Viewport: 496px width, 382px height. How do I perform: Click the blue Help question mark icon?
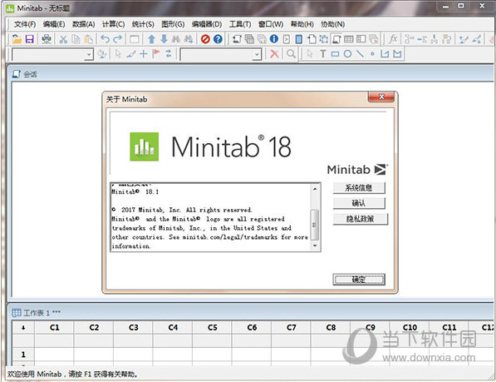218,39
